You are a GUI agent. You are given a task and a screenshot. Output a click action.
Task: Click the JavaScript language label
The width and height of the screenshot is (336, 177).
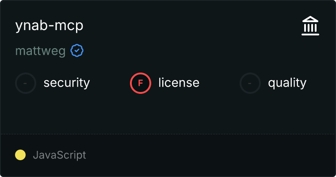59,155
